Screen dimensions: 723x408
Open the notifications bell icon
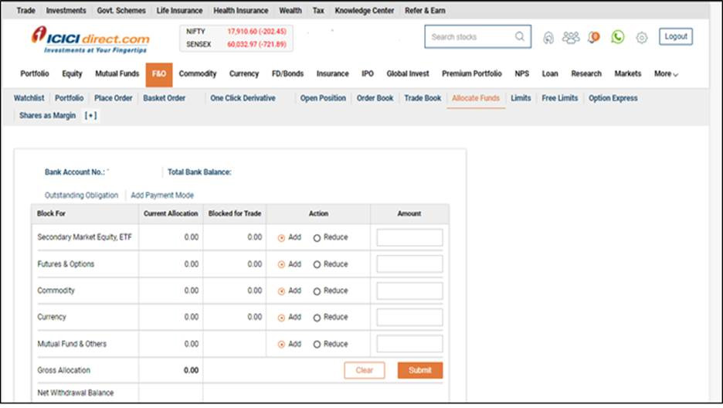593,37
